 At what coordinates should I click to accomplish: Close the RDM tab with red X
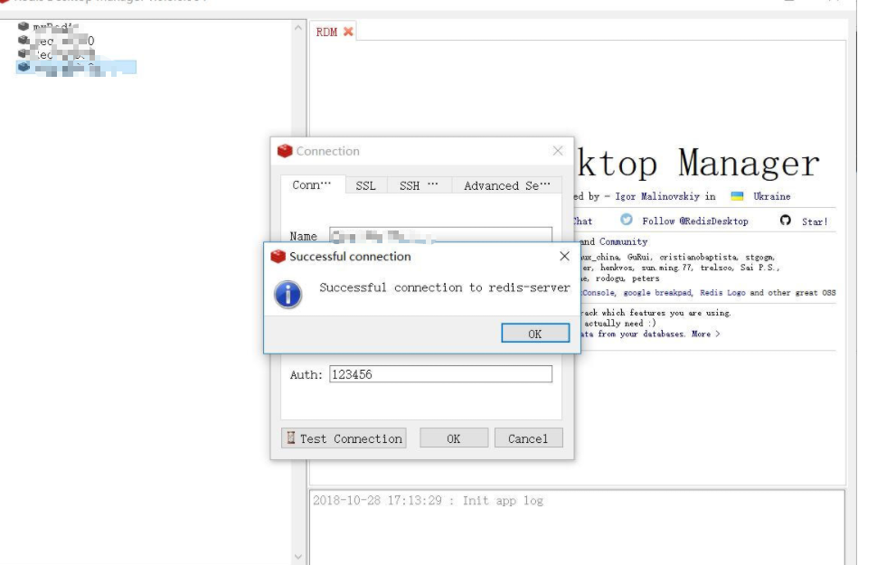[x=348, y=32]
